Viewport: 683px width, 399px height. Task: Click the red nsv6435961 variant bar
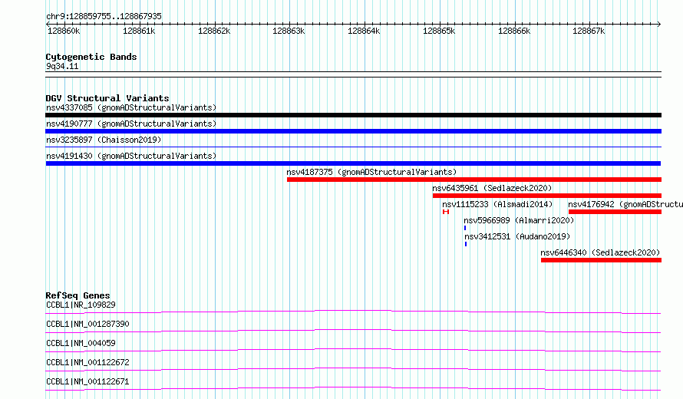[547, 196]
